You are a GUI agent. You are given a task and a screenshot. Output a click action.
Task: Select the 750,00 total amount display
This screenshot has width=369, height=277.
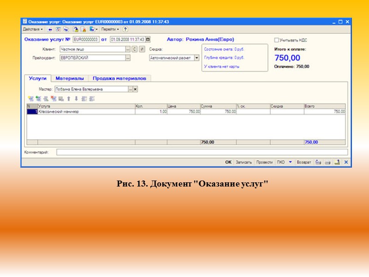pyautogui.click(x=287, y=58)
